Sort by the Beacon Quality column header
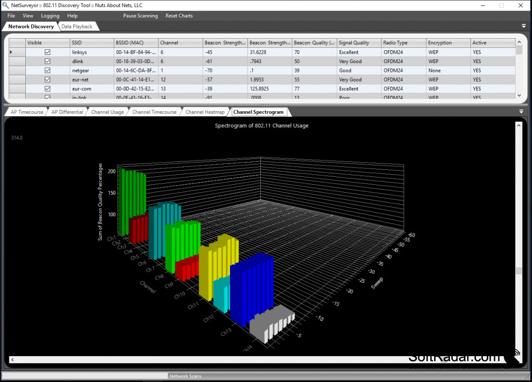 (x=314, y=43)
